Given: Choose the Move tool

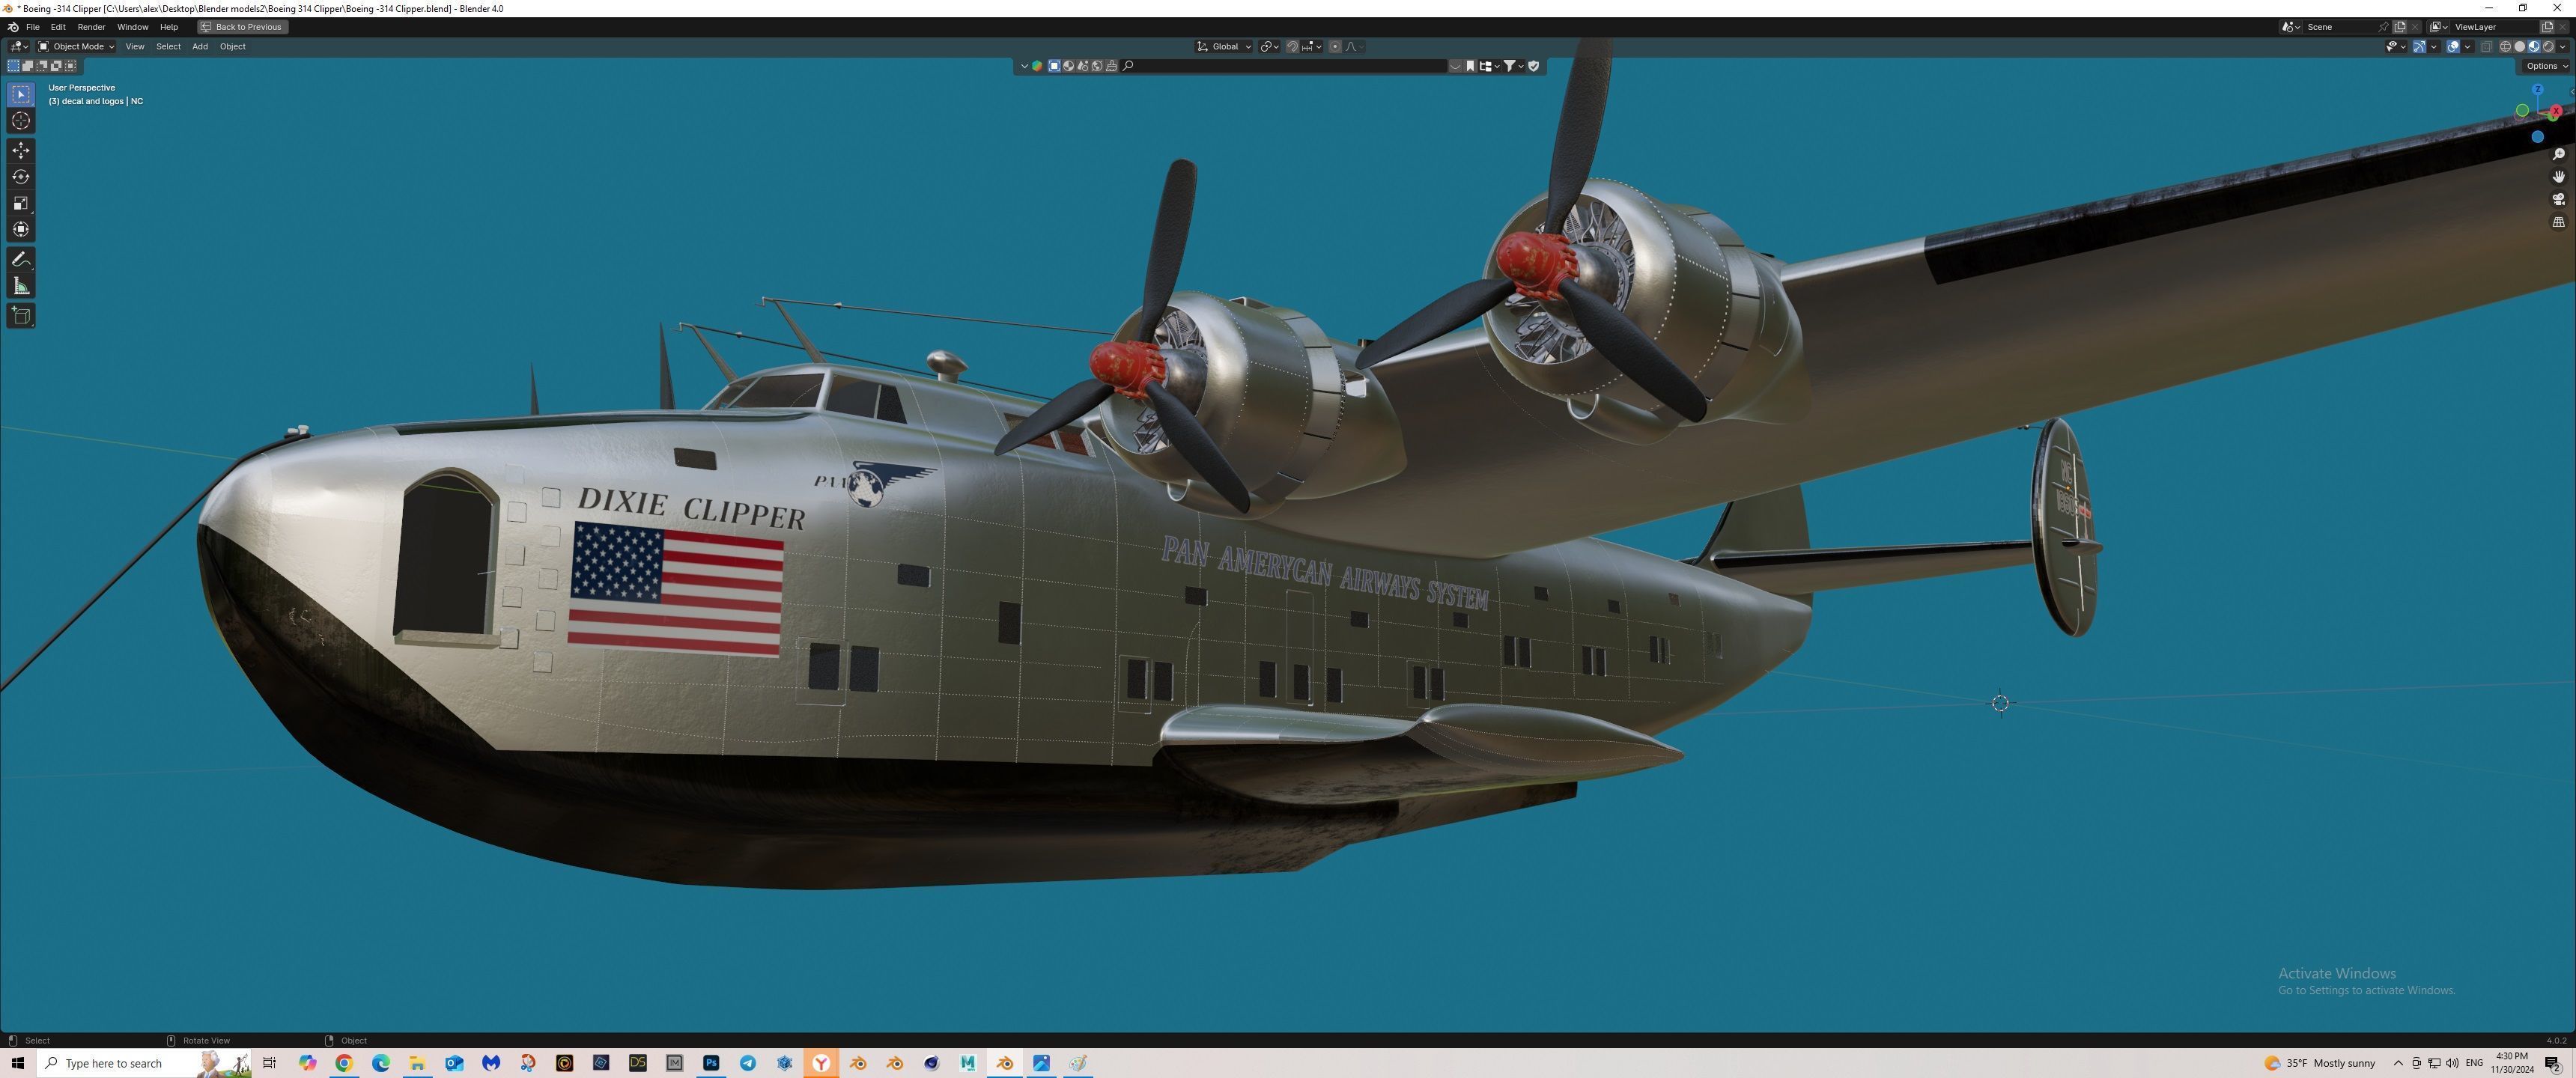Looking at the screenshot, I should [x=21, y=150].
